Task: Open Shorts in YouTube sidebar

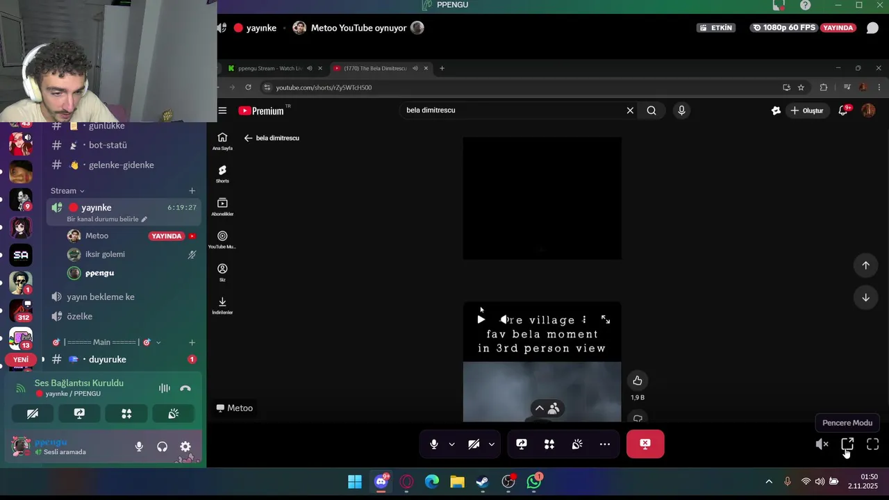Action: tap(222, 174)
